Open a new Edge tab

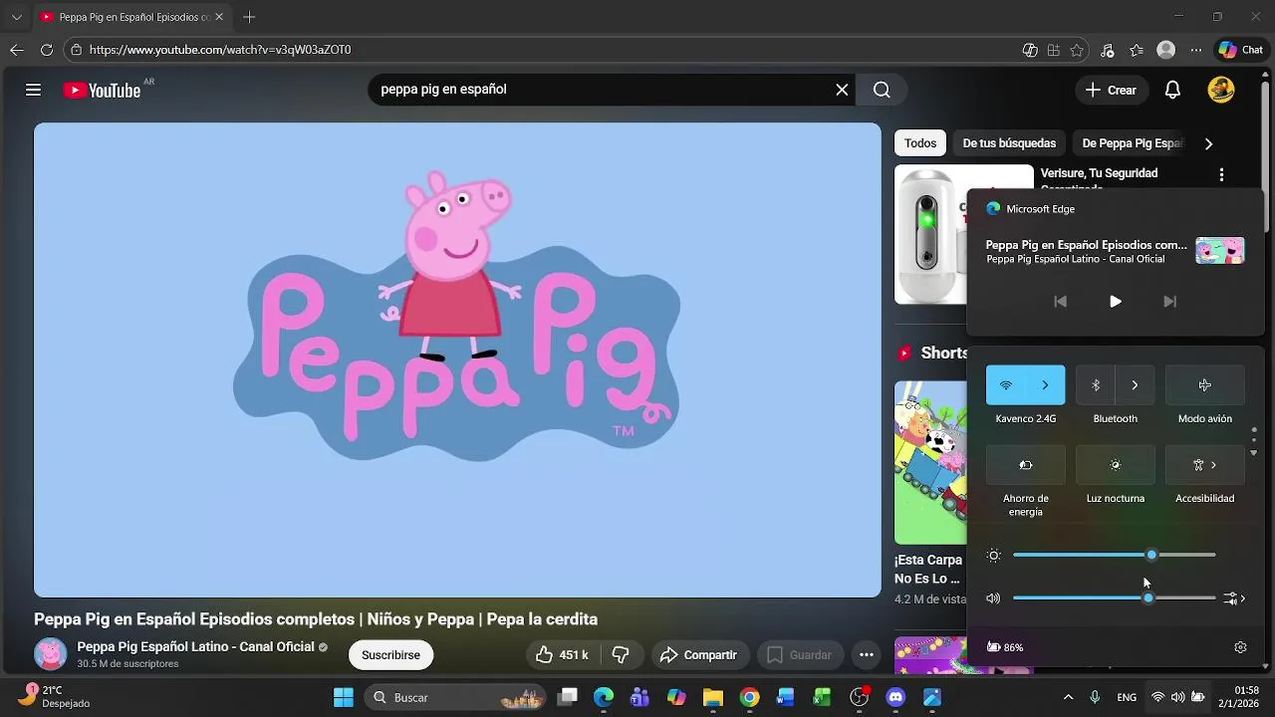249,17
